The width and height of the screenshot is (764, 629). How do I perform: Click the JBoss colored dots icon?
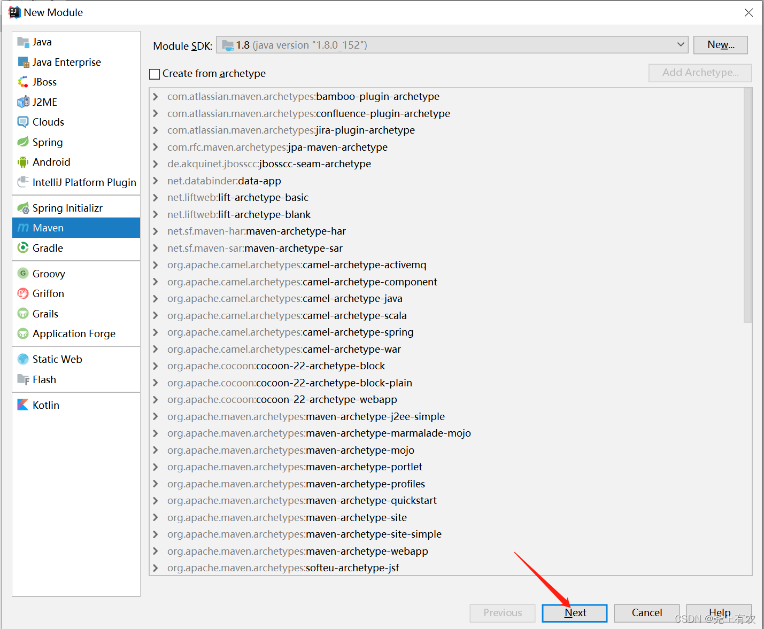coord(23,82)
